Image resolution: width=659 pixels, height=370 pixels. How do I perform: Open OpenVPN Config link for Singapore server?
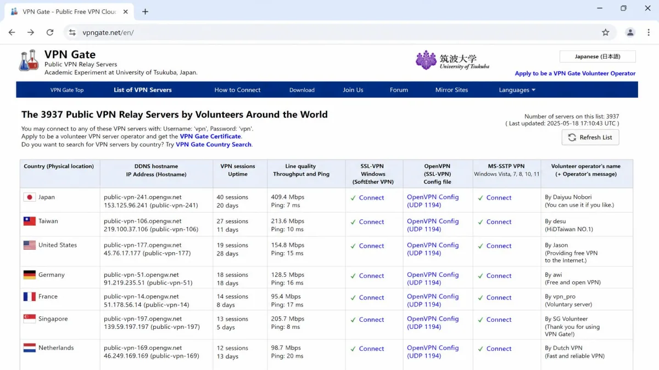pos(433,323)
